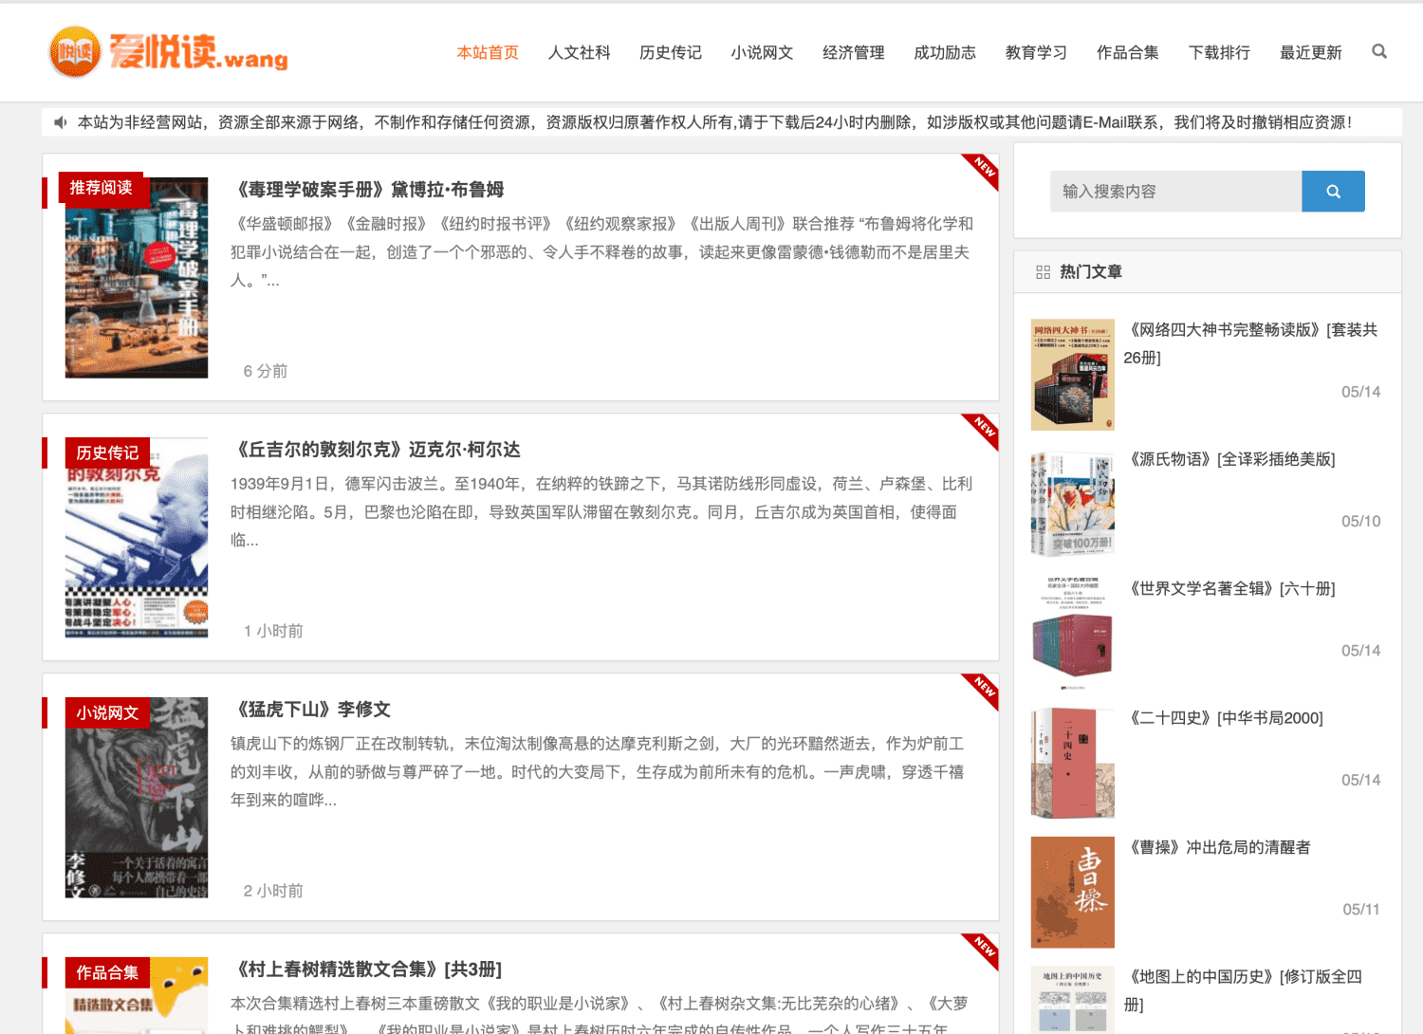Viewport: 1423px width, 1034px height.
Task: Open the search magnifier in top navigation
Action: click(x=1379, y=51)
